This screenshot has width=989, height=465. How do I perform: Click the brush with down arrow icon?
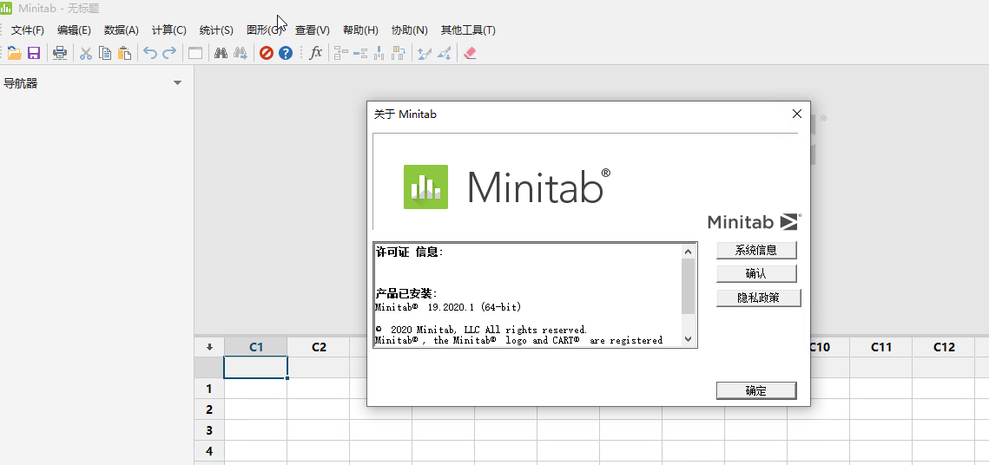[444, 53]
